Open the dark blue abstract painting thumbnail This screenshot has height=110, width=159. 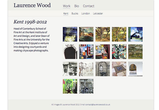pos(70,34)
